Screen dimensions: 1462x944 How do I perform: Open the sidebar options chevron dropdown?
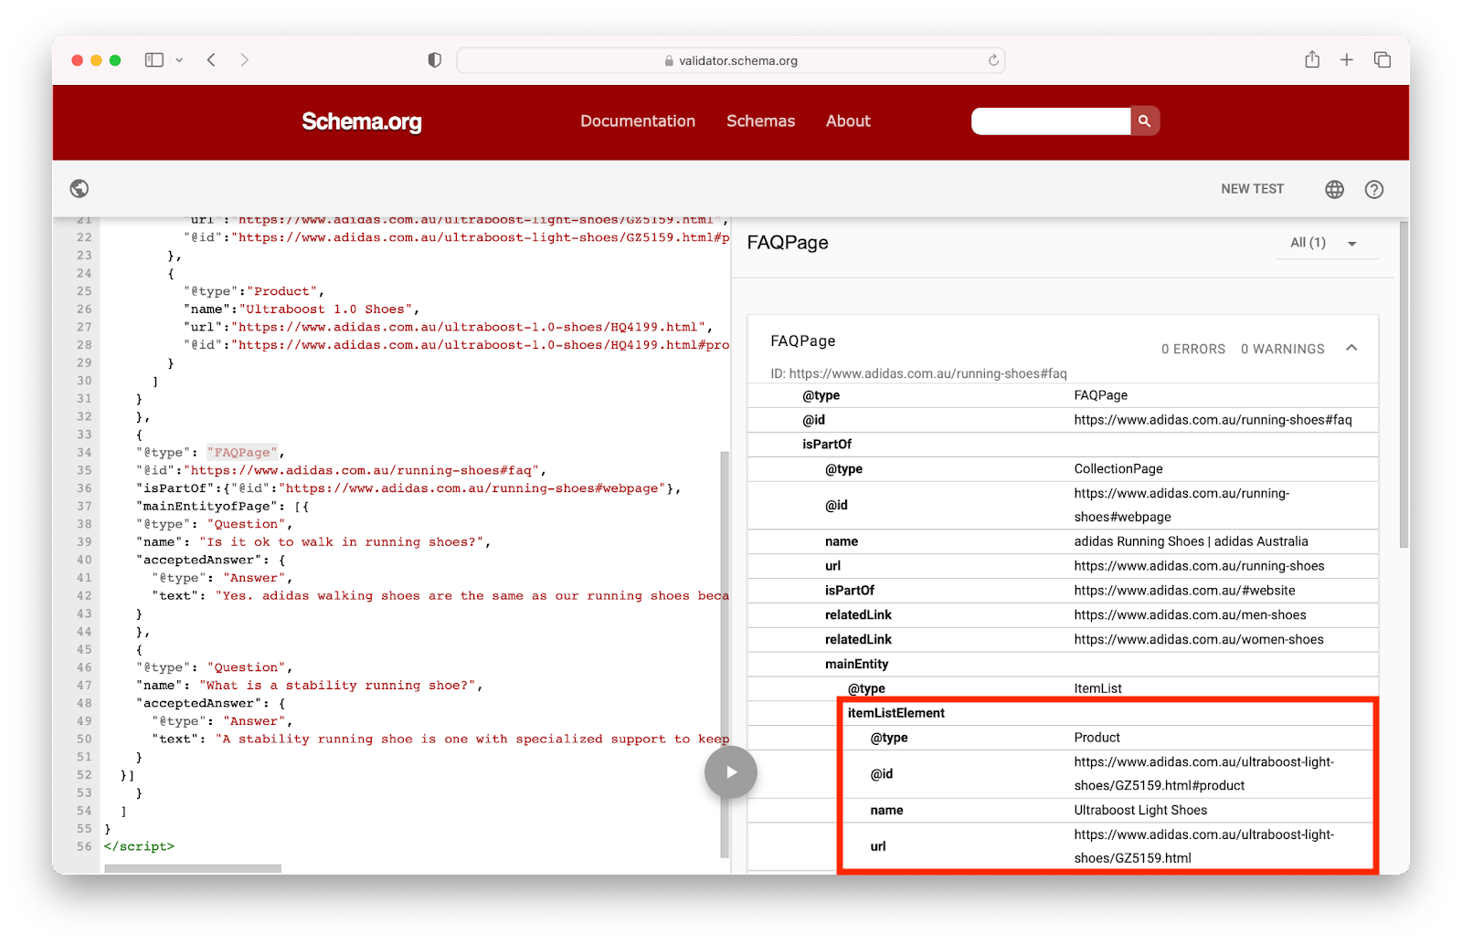[179, 60]
